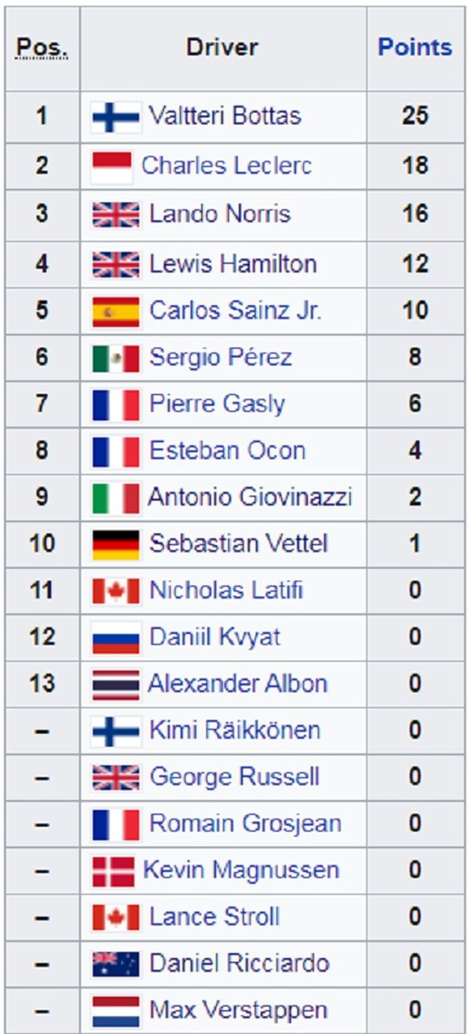
Task: Click the Danish flag beside Kevin Magnussen
Action: (x=114, y=871)
